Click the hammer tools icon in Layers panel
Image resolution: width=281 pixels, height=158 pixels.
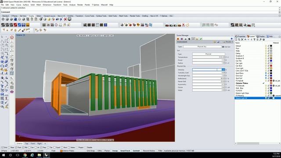(x=260, y=39)
